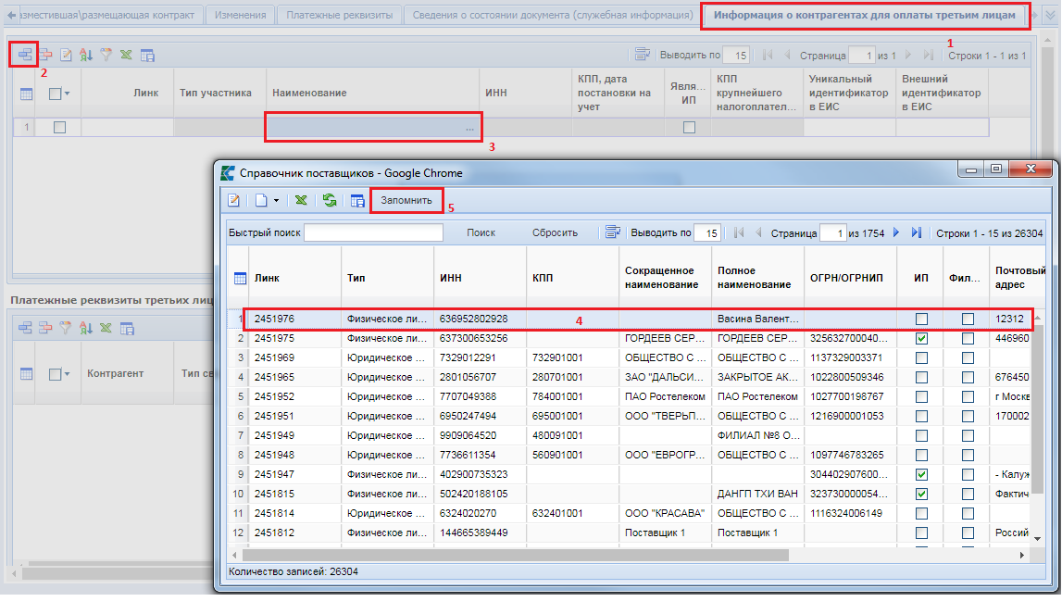Screen dimensions: 1062x614
Task: Go to the next page of the supplier directory
Action: tap(896, 232)
